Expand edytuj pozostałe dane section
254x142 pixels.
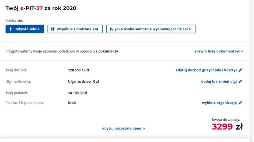tap(122, 128)
